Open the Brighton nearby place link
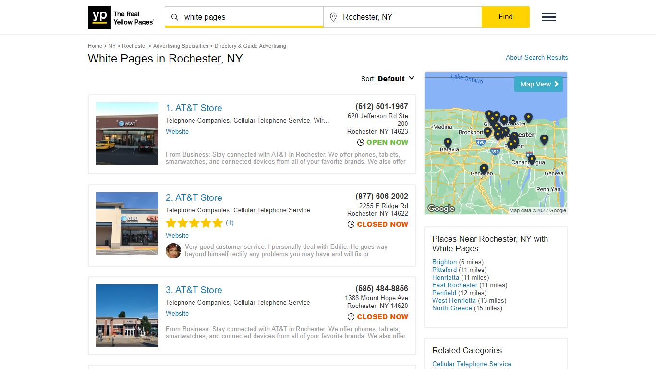The image size is (656, 369). 444,262
